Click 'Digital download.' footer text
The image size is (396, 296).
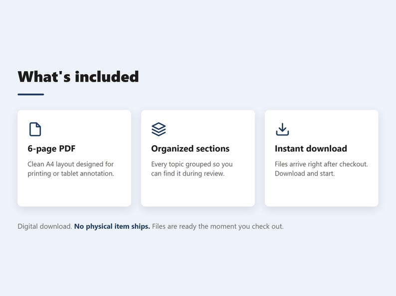tap(45, 226)
